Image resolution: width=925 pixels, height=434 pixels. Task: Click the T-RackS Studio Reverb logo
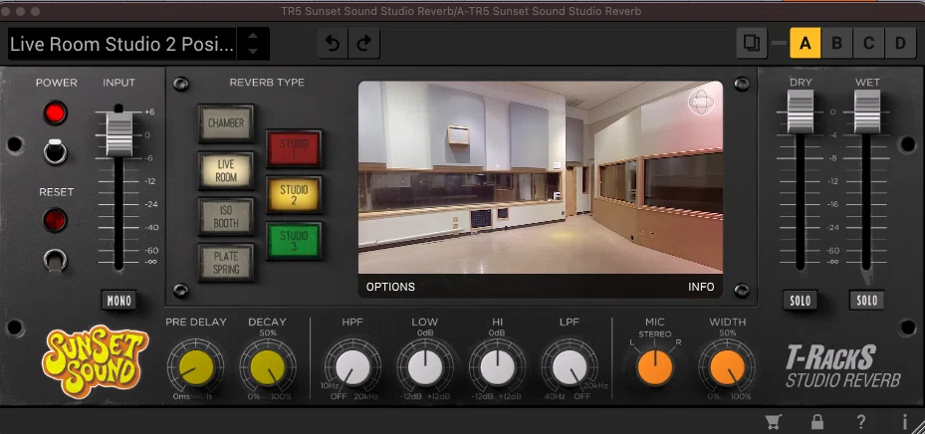(842, 366)
